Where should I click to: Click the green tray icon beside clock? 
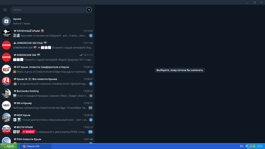point(254,146)
